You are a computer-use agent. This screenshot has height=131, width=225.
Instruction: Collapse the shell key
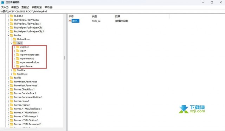coord(12,43)
